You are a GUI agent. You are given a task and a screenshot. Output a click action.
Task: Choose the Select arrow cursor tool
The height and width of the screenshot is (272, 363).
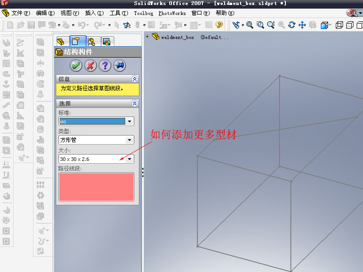pyautogui.click(x=117, y=25)
